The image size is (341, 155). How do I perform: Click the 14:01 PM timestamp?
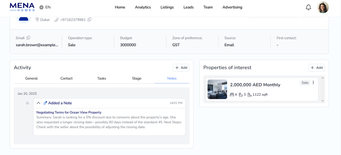[x=176, y=103]
